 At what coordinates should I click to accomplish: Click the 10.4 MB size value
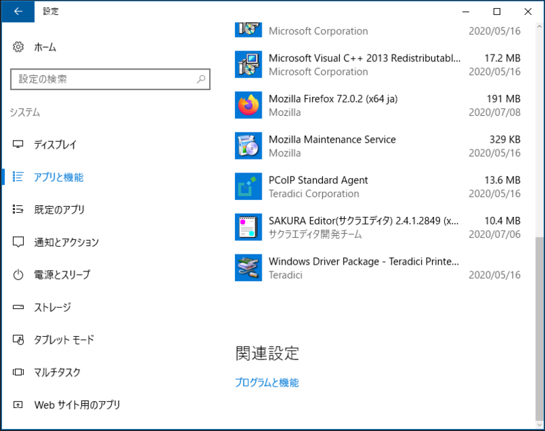pos(503,221)
